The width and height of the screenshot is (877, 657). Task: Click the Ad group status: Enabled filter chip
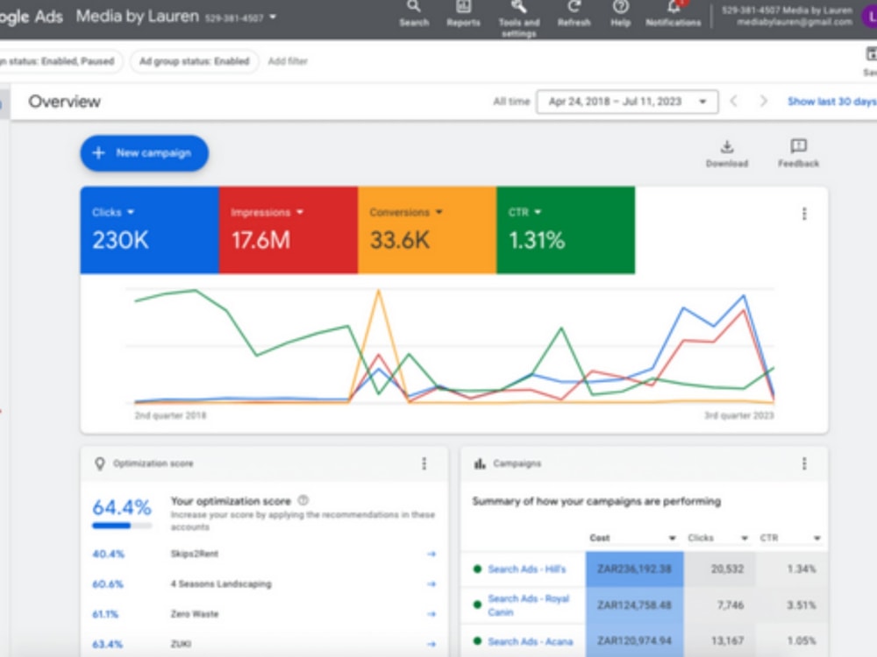click(x=194, y=61)
